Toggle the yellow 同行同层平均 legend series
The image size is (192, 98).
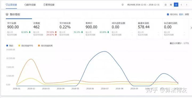[26, 46]
